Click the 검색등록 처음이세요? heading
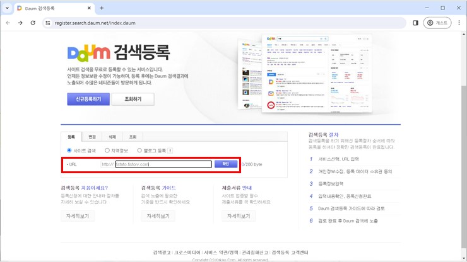Viewport: 467px width, 262px height. tap(85, 188)
